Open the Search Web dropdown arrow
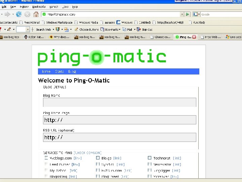 coord(53,29)
